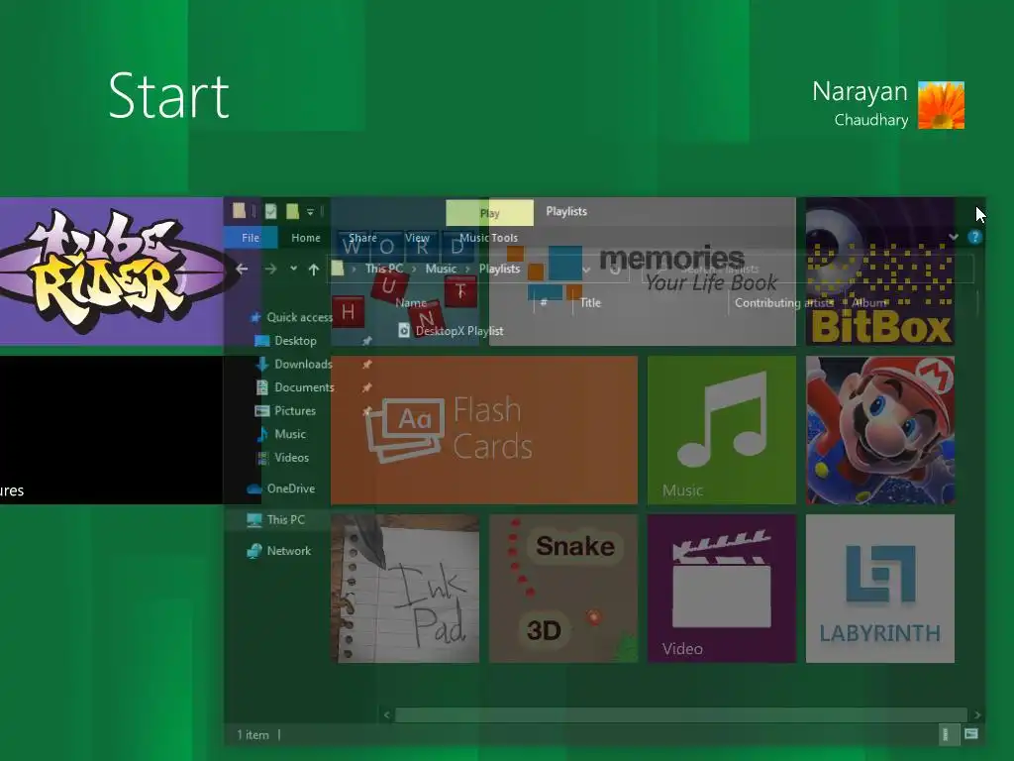Click the user avatar flower picture
Viewport: 1014px width, 761px height.
click(941, 105)
